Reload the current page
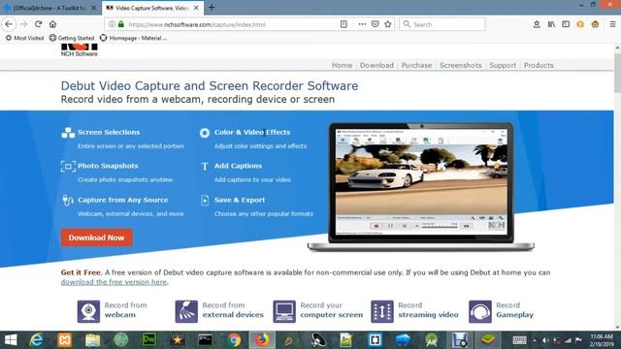Image resolution: width=621 pixels, height=349 pixels. click(x=39, y=24)
